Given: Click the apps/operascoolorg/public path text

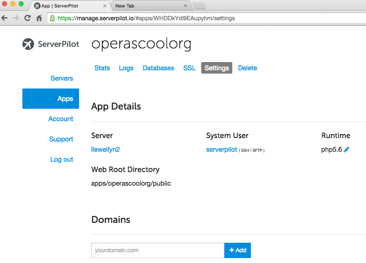Looking at the screenshot, I should 131,184.
